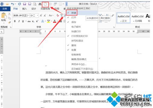This screenshot has width=153, height=108.
Task: Click the Shrink Font icon
Action: 45,16
